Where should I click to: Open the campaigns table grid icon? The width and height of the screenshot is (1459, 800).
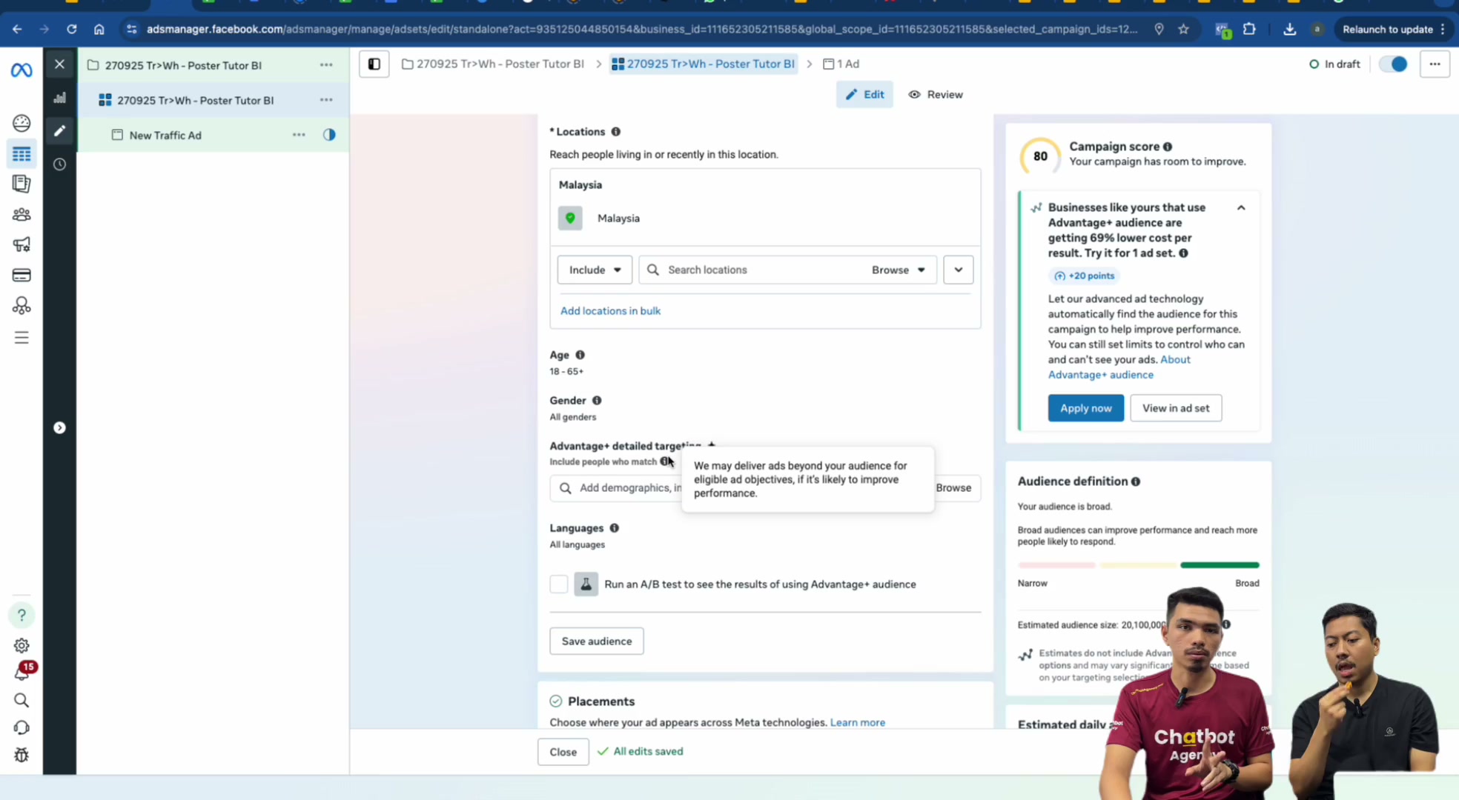coord(21,154)
